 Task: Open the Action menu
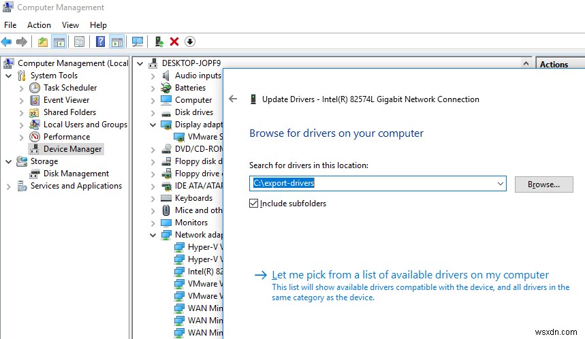[x=39, y=25]
